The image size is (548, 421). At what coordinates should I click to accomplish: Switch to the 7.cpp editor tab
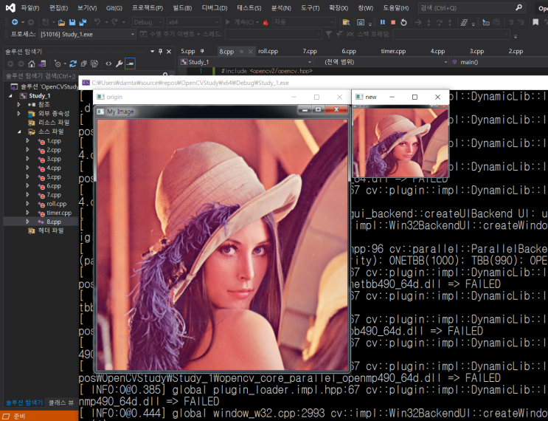point(310,52)
